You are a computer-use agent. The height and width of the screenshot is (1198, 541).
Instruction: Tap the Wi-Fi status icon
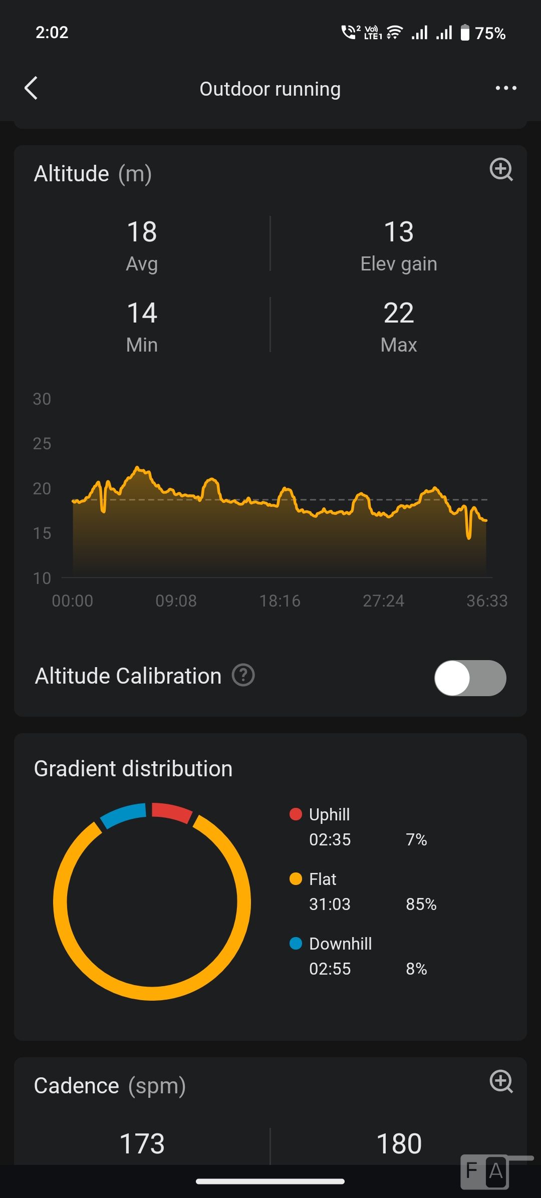[395, 33]
